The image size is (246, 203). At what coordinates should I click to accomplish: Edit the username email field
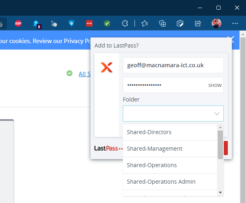pos(173,65)
